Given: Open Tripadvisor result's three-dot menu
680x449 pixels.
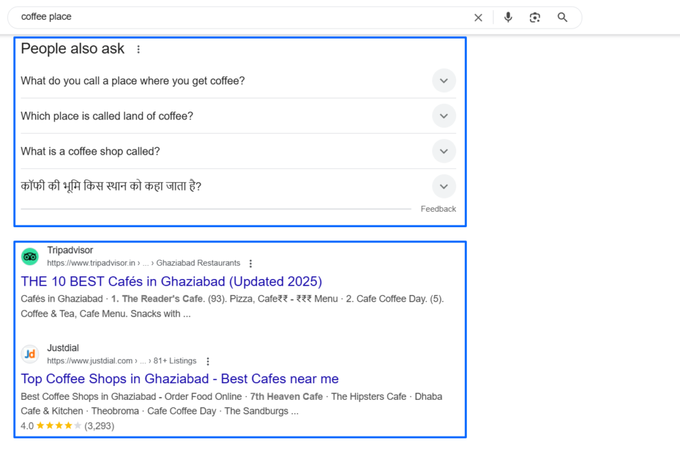Looking at the screenshot, I should click(x=250, y=263).
